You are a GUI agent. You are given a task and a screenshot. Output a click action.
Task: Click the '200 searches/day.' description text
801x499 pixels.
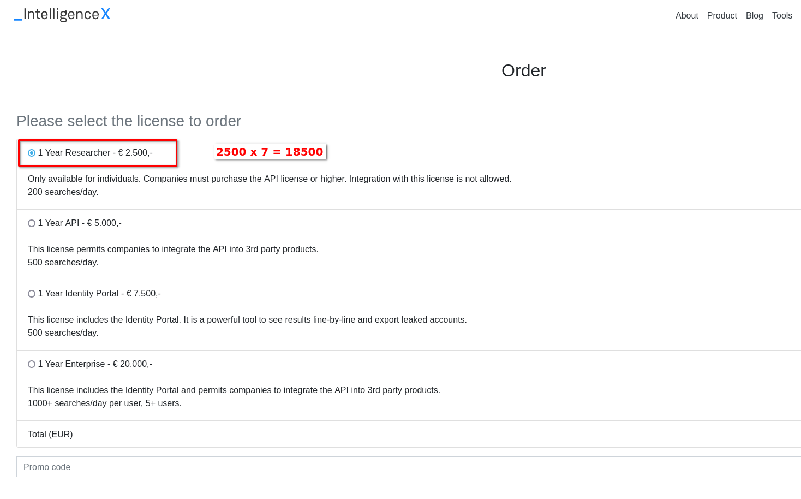point(63,192)
